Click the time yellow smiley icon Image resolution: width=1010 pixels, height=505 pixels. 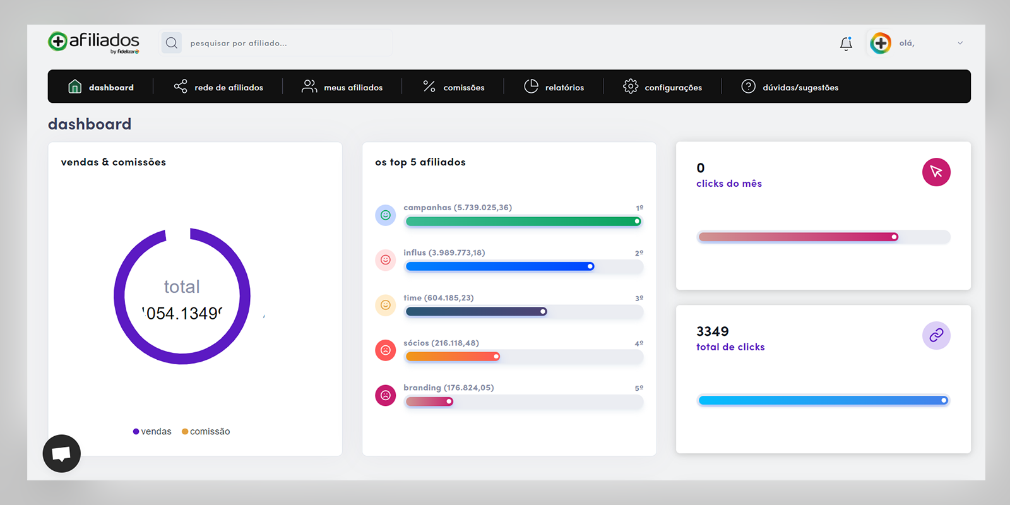(386, 305)
